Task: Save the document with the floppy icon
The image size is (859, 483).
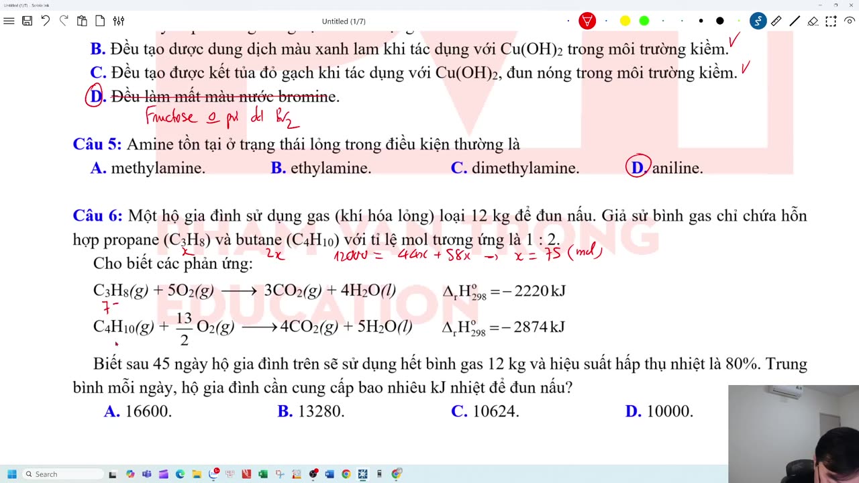Action: pos(27,21)
